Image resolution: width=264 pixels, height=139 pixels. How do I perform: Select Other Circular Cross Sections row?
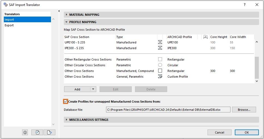coord(159,65)
